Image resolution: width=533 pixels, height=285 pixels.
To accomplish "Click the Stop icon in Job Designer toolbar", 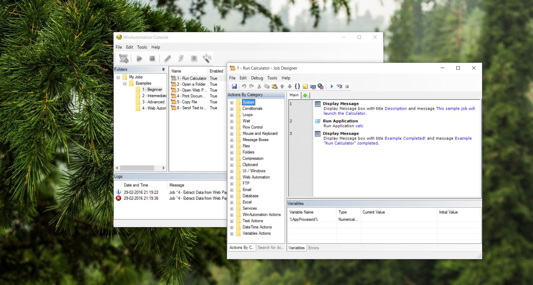I will click(x=347, y=86).
